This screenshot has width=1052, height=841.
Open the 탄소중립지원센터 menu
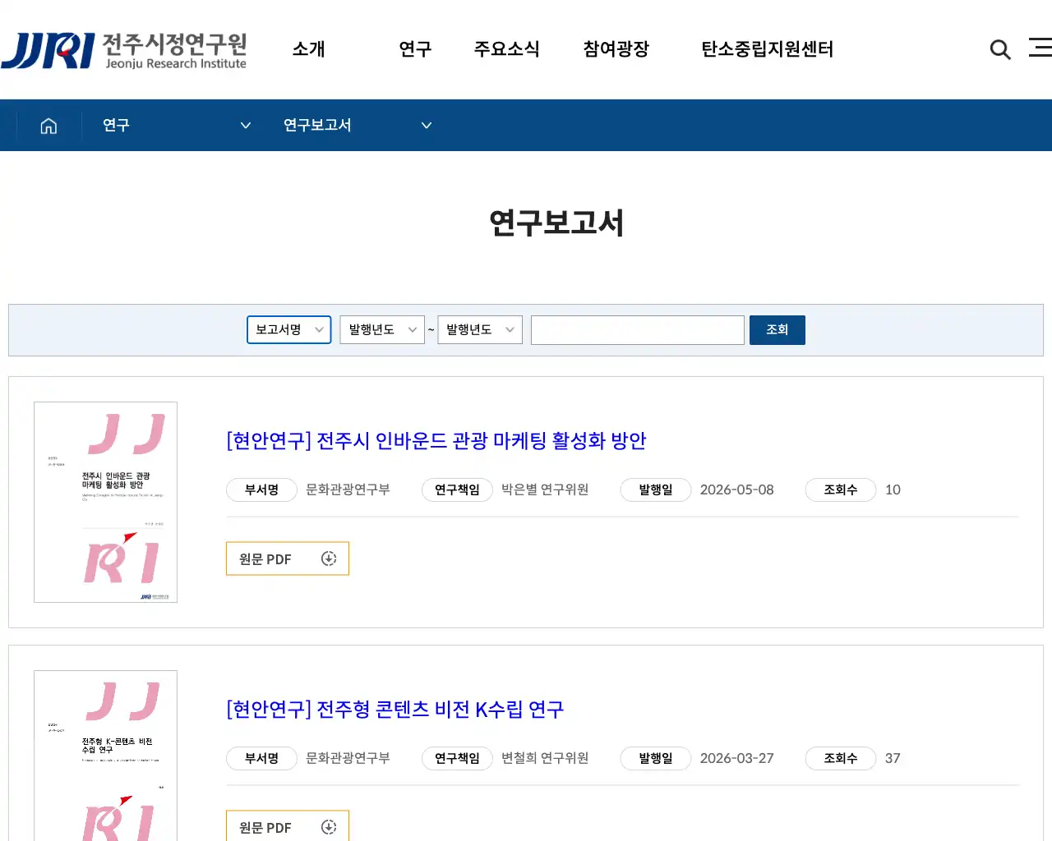click(767, 49)
